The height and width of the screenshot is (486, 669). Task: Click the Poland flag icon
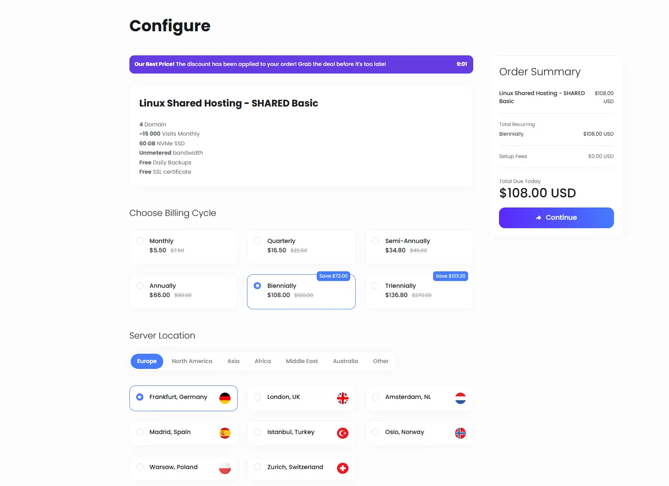225,468
